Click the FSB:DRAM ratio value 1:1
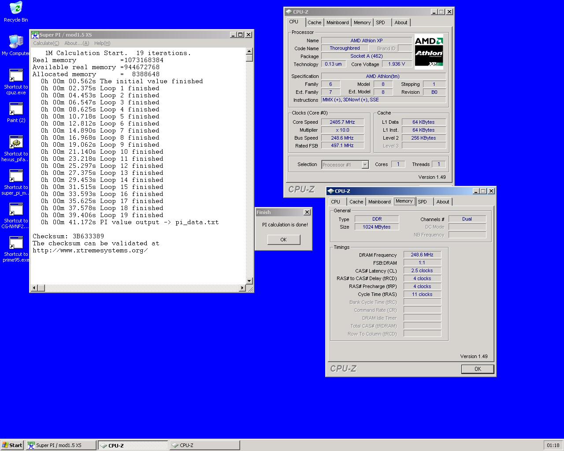The image size is (564, 451). pyautogui.click(x=422, y=262)
